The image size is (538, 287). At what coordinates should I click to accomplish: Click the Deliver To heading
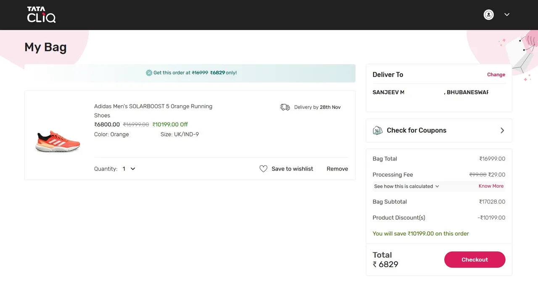coord(388,74)
